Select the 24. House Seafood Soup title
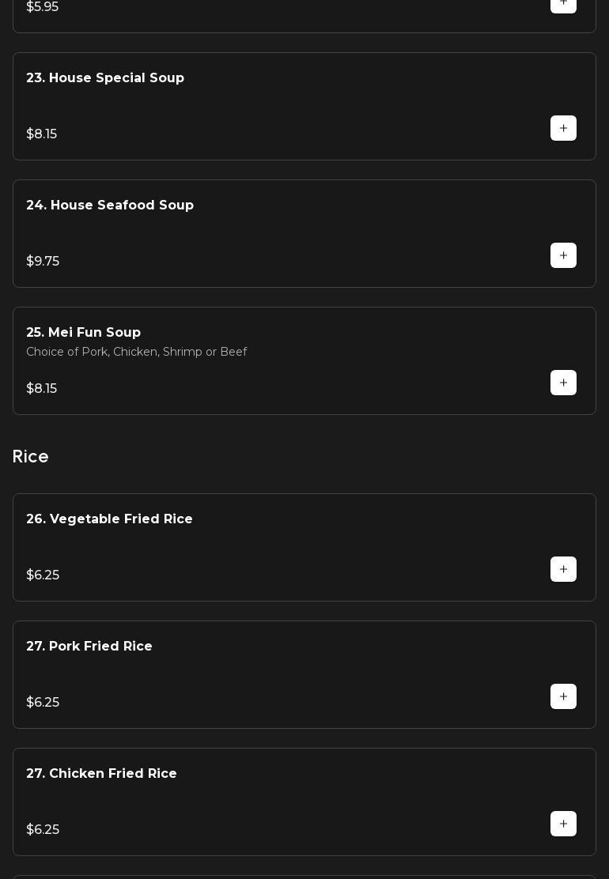This screenshot has width=609, height=879. click(x=110, y=206)
